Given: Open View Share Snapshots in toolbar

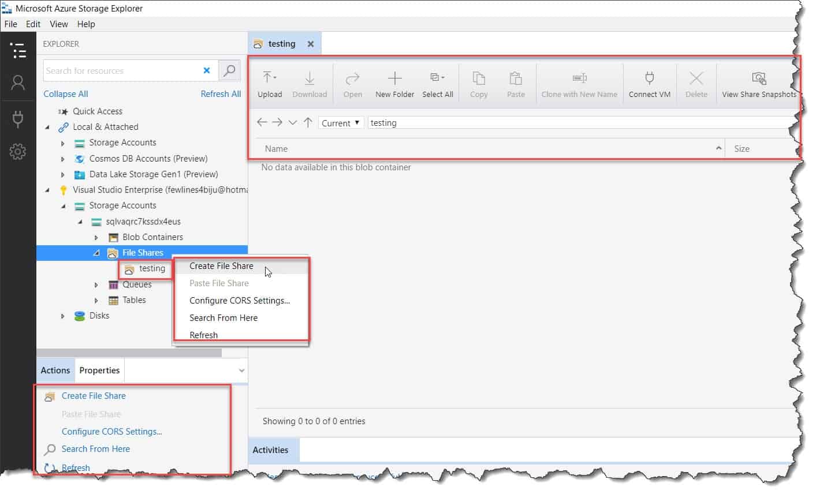Looking at the screenshot, I should coord(759,84).
